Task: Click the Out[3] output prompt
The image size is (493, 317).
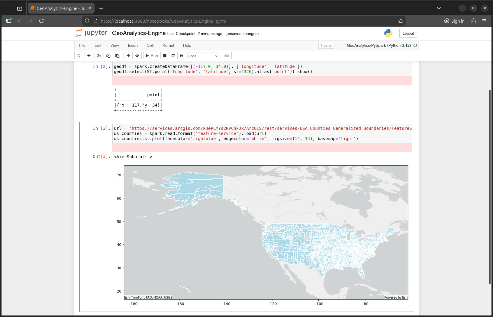Action: point(101,156)
